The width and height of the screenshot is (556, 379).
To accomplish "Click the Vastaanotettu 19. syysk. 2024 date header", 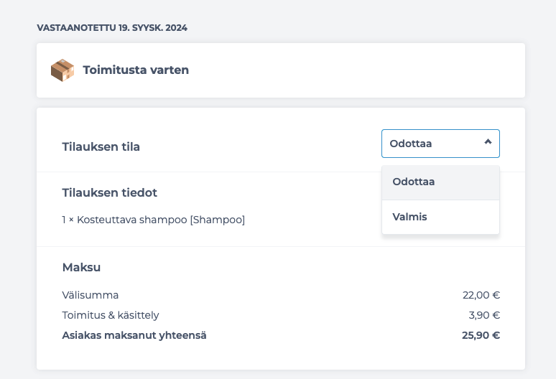I will pyautogui.click(x=112, y=27).
